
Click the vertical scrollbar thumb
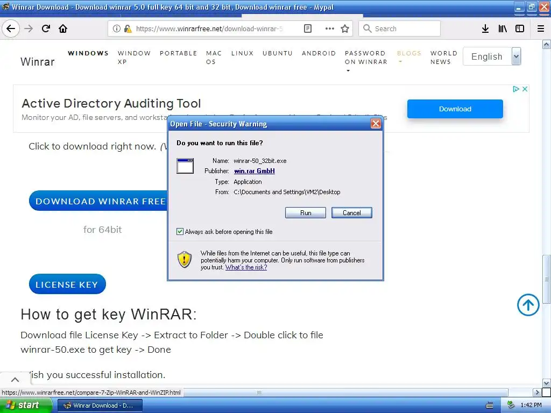click(x=547, y=279)
